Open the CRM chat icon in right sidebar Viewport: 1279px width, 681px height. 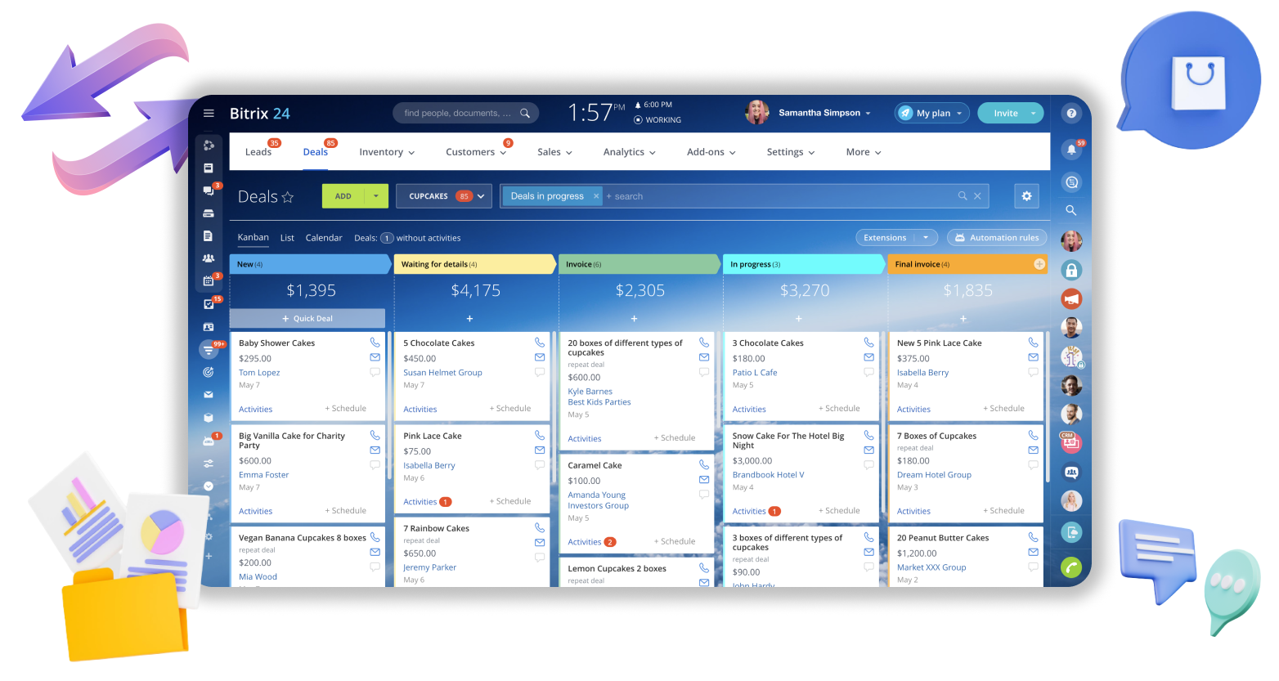1071,443
